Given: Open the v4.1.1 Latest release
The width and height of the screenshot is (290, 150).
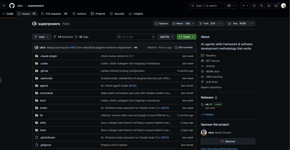Looking at the screenshot, I should point(209,105).
